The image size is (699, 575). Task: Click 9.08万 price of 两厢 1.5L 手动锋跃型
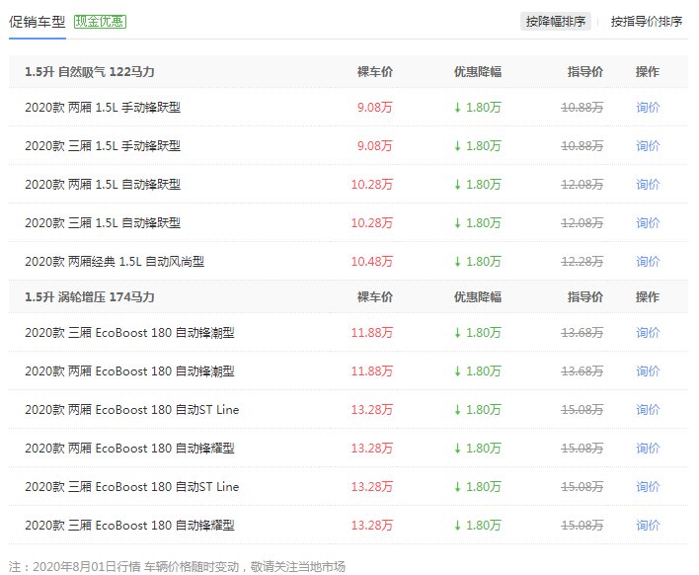pyautogui.click(x=374, y=107)
